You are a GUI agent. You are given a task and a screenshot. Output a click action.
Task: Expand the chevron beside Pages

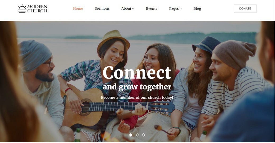pyautogui.click(x=181, y=9)
